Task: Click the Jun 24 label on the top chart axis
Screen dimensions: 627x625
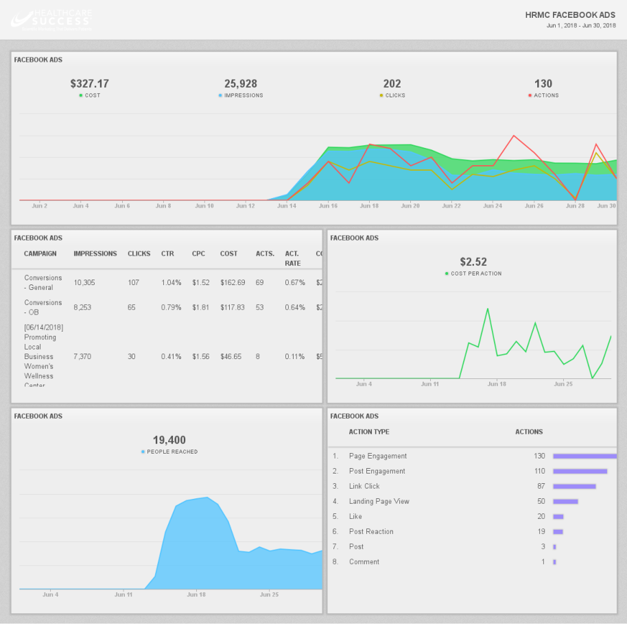Action: (493, 206)
